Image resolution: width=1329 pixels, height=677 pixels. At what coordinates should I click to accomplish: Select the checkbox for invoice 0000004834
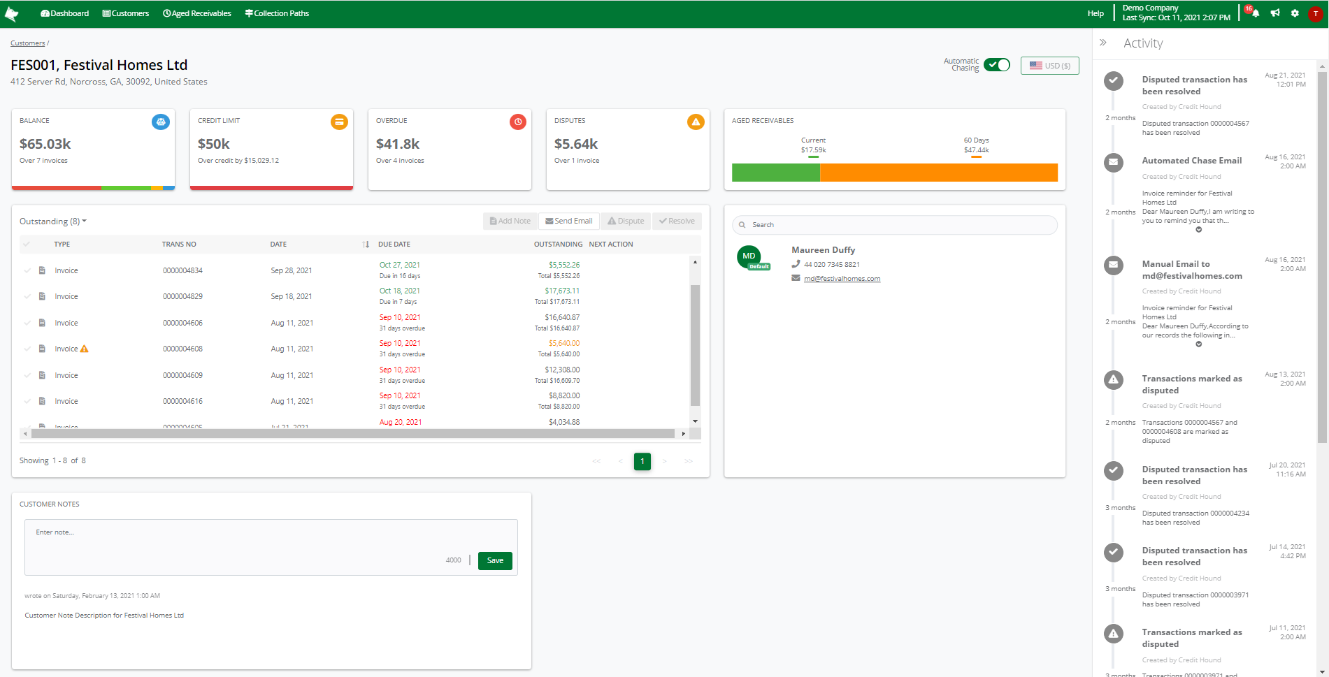tap(27, 270)
